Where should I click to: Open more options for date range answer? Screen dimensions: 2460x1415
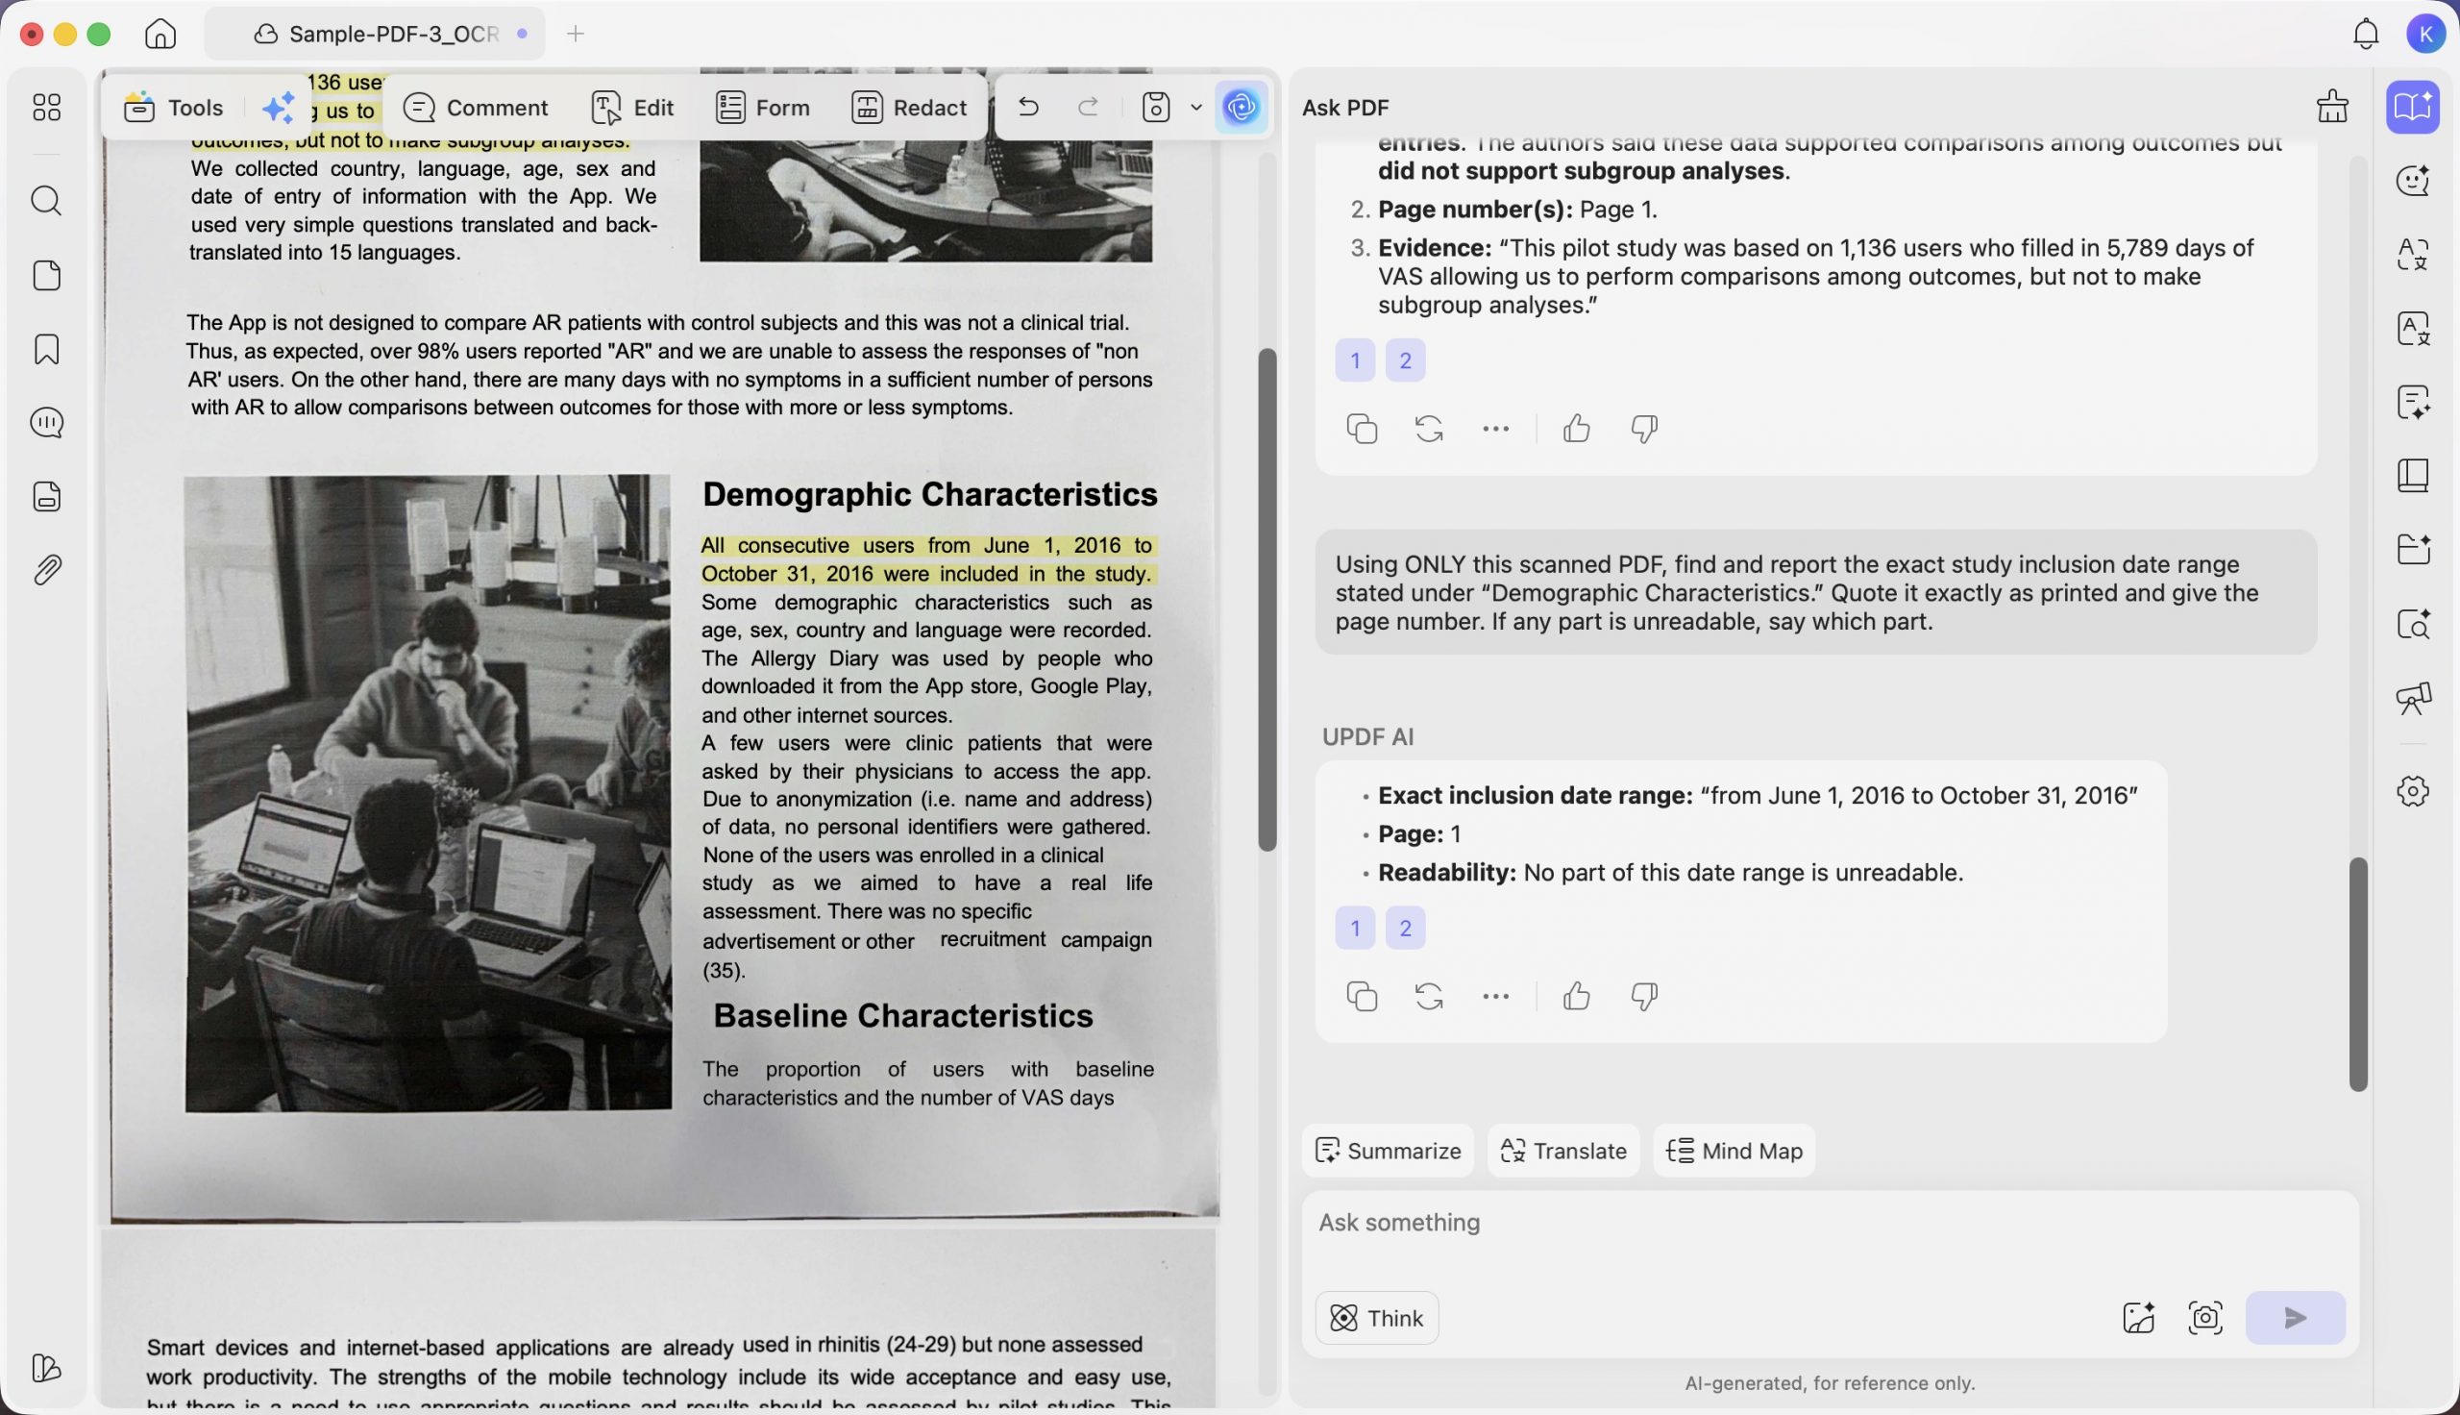pyautogui.click(x=1495, y=996)
